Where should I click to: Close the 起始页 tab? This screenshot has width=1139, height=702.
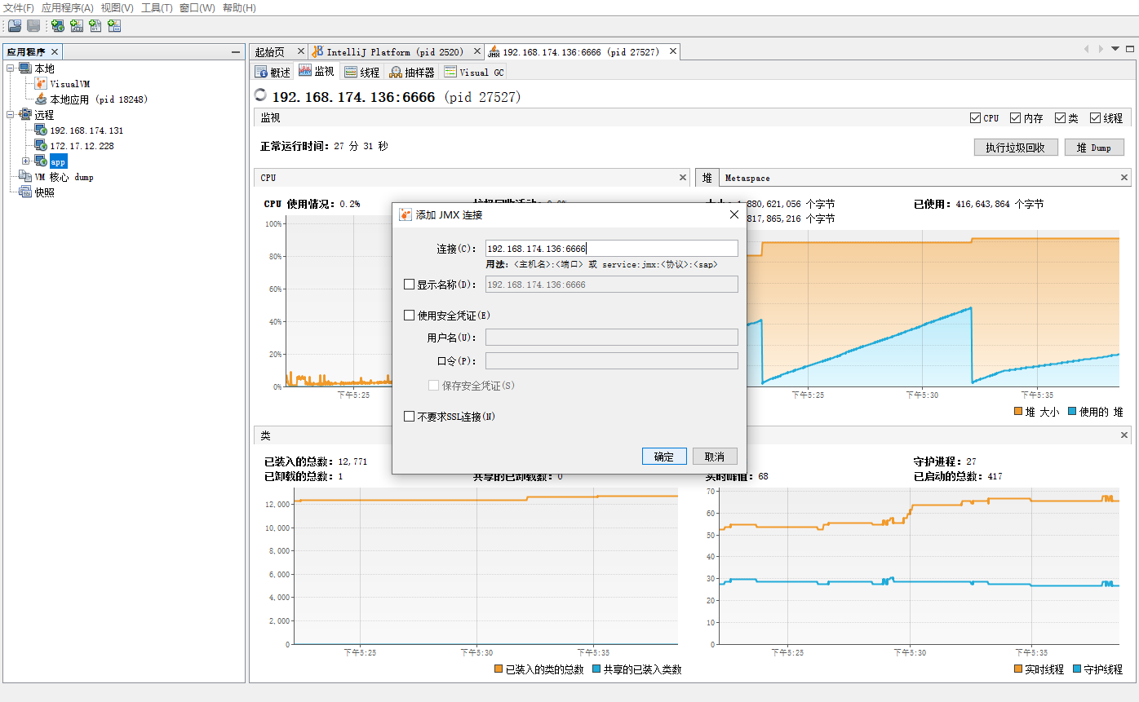(x=300, y=51)
